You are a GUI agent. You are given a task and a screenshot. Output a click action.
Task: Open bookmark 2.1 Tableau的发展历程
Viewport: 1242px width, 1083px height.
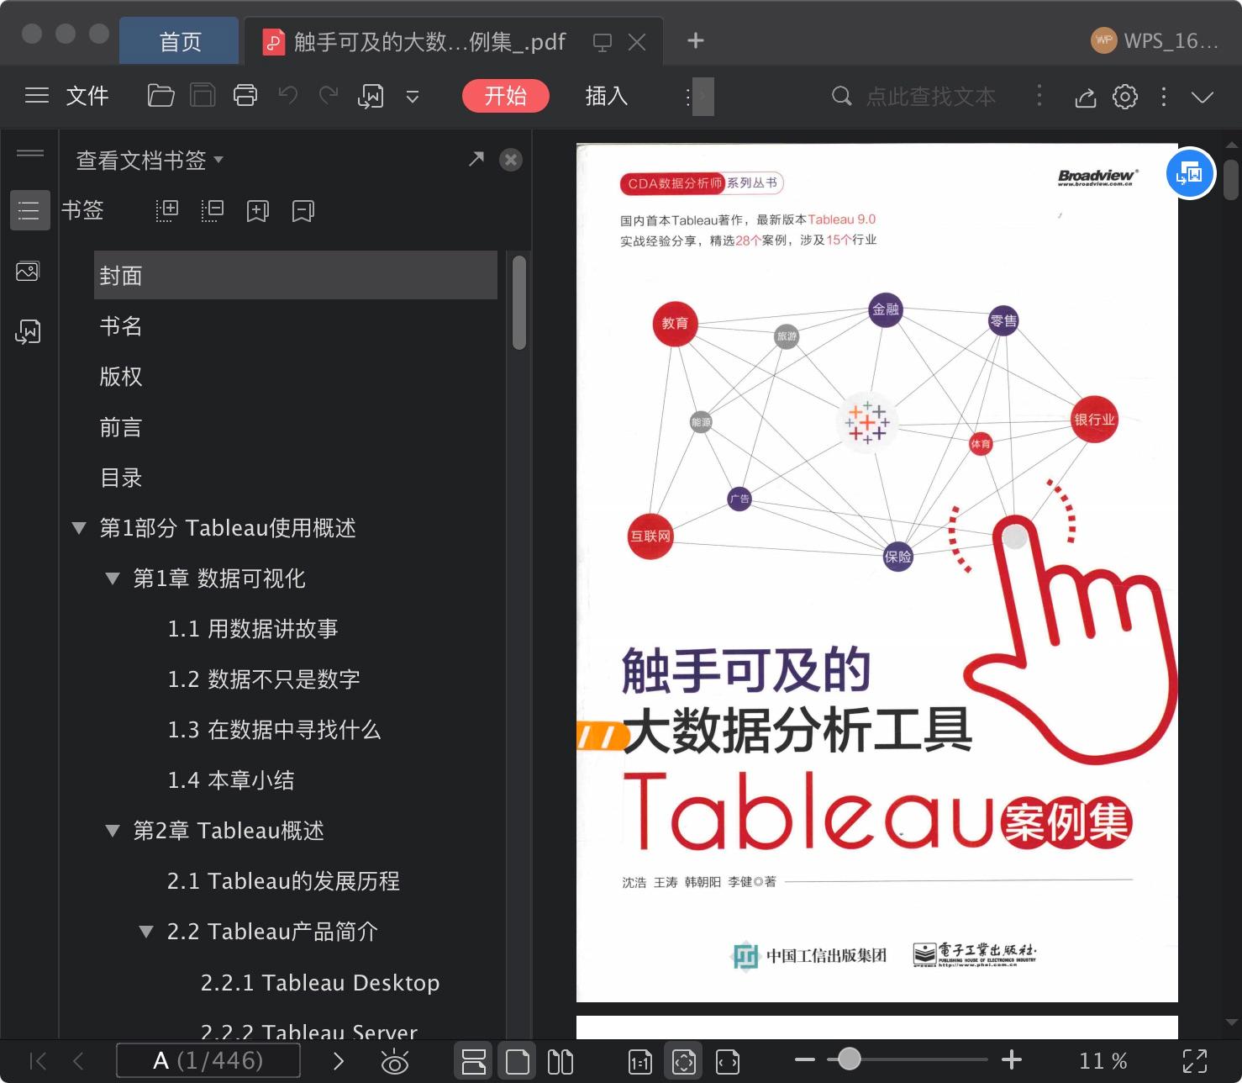(283, 881)
